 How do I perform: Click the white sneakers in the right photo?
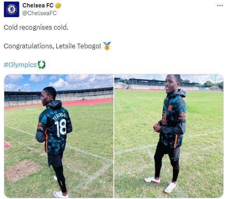pos(161,184)
